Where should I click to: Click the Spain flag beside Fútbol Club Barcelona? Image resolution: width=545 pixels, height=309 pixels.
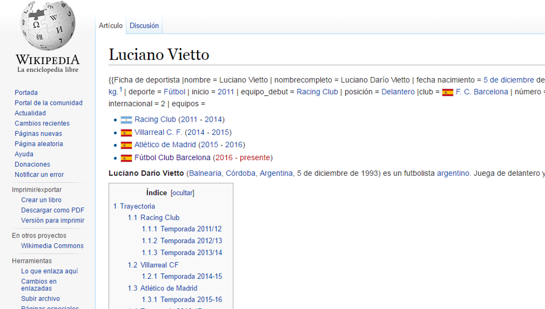126,158
